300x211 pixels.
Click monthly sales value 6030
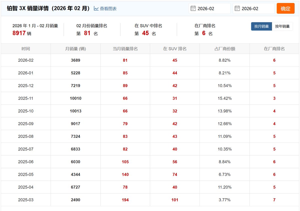click(75, 162)
